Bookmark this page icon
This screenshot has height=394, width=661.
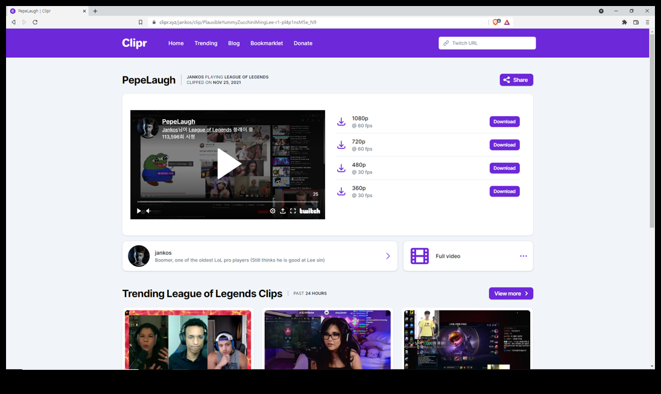coord(141,22)
